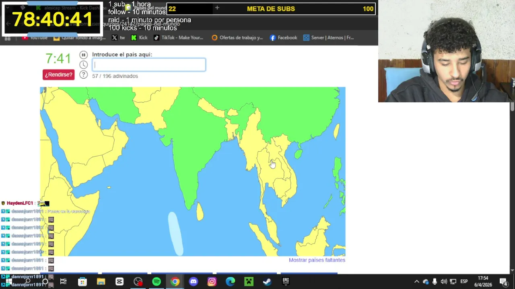Open the browser apps grid icon

(x=7, y=38)
